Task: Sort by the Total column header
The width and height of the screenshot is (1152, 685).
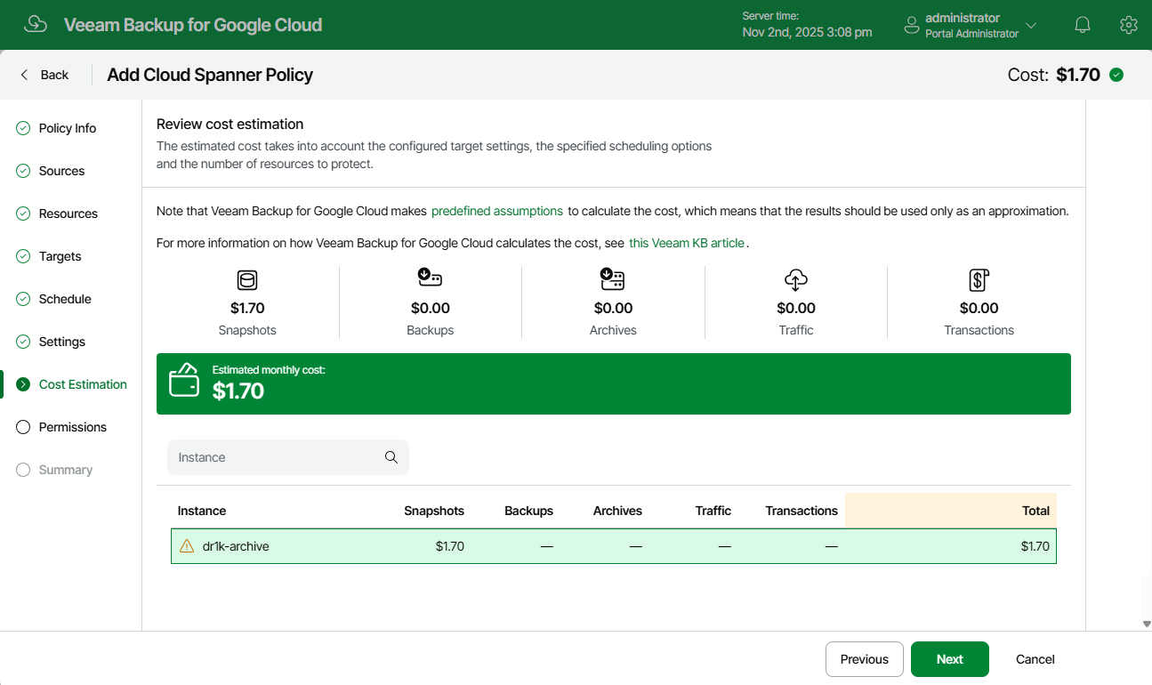Action: pos(1036,511)
